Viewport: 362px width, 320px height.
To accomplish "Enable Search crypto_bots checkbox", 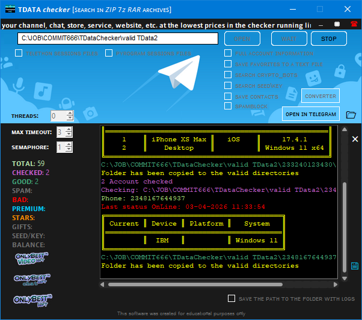I will coord(228,75).
